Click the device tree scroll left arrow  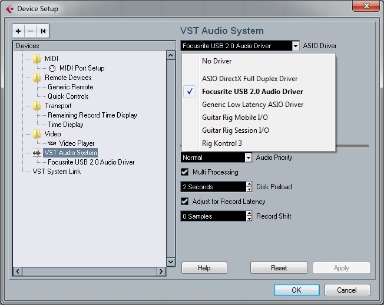click(18, 272)
